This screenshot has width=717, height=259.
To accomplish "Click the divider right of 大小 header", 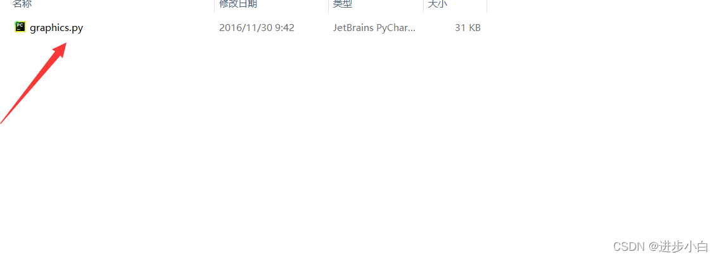I will 486,6.
